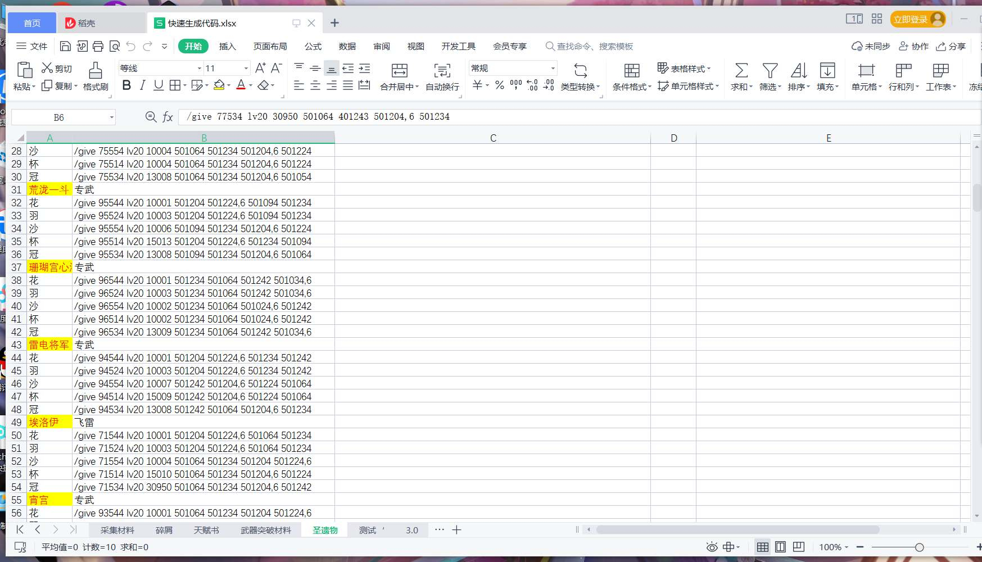Toggle eye protection mode in status bar

coord(712,547)
